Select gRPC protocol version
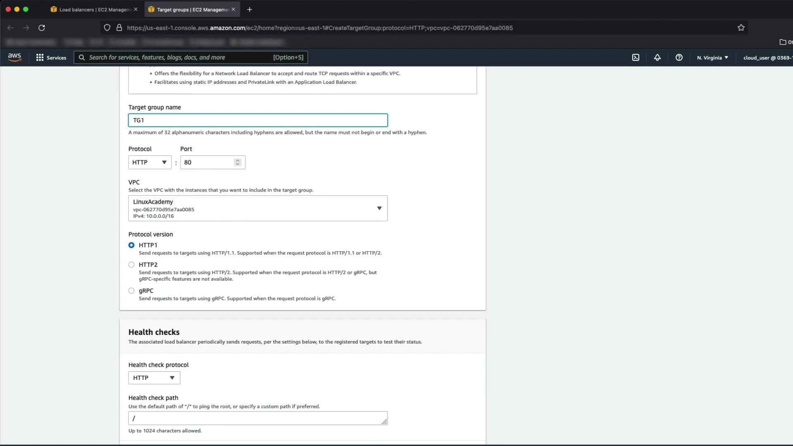 coord(131,291)
